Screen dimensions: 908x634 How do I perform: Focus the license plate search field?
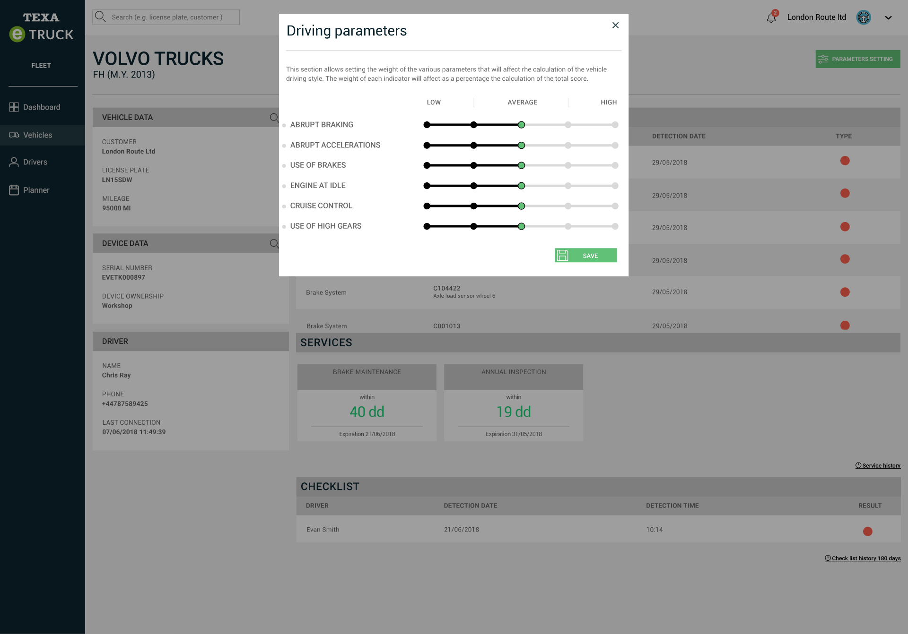[166, 17]
